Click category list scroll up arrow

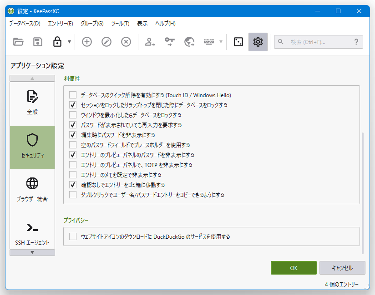(32, 78)
